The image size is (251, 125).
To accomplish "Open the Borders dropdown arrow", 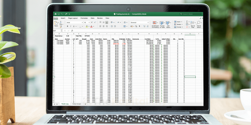I will click(x=83, y=26).
